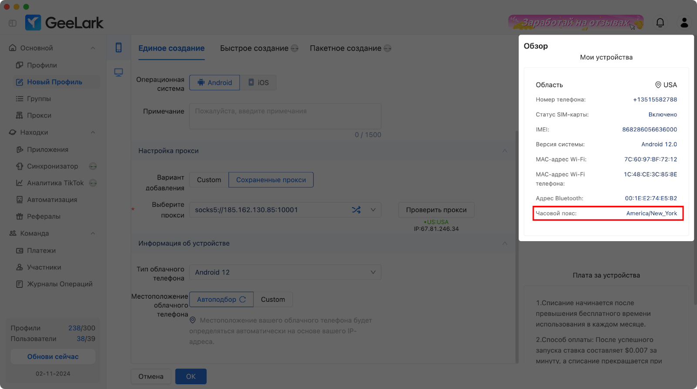This screenshot has height=389, width=697.
Task: Click the Журналы Операций icon
Action: coord(19,284)
